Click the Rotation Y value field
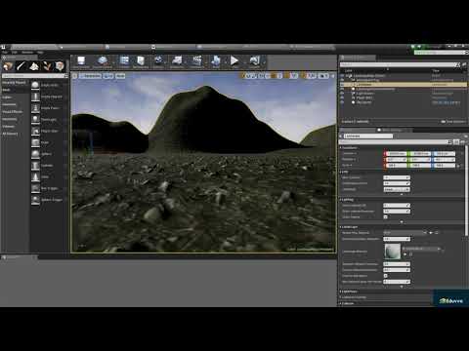Screen dimensions: 469x351 420,160
